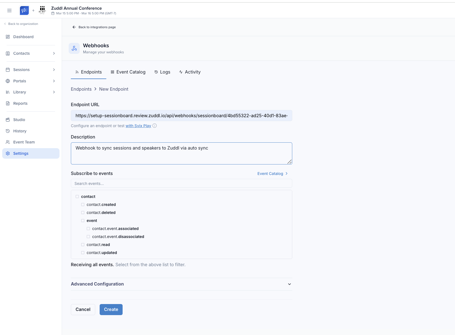Tick the contact.deleted event checkbox
455x335 pixels.
(x=83, y=213)
